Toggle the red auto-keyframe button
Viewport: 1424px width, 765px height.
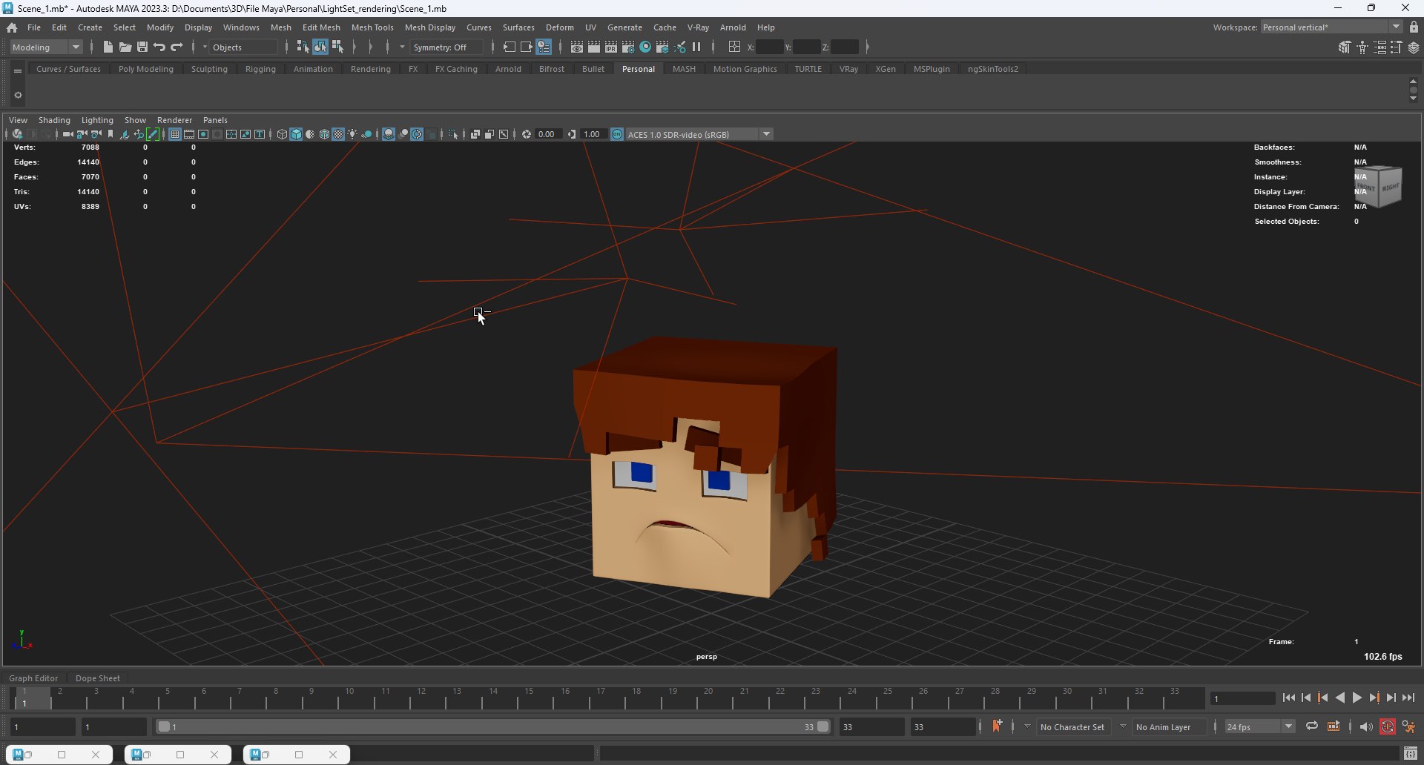tap(1388, 726)
